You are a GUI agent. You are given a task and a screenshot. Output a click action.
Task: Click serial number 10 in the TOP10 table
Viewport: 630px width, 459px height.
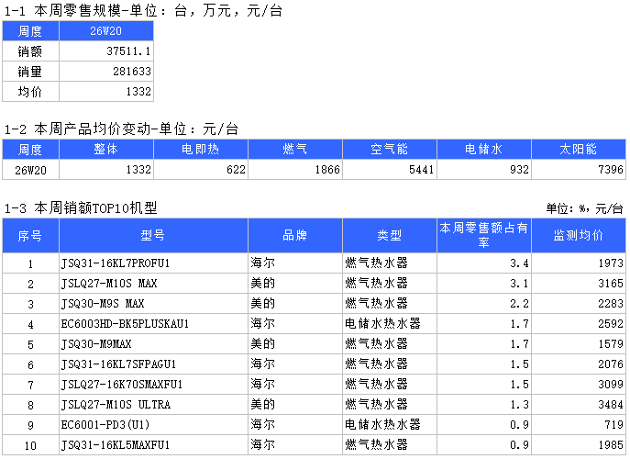[x=30, y=445]
